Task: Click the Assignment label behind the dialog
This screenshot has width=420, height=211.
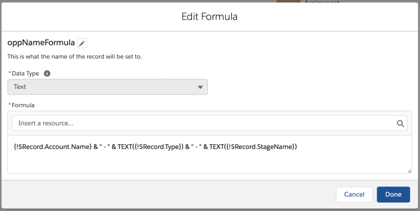Action: pyautogui.click(x=322, y=2)
